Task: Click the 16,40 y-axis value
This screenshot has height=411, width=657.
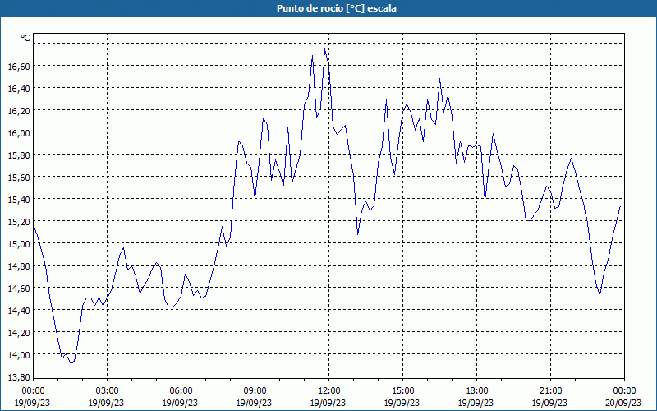Action: (19, 89)
